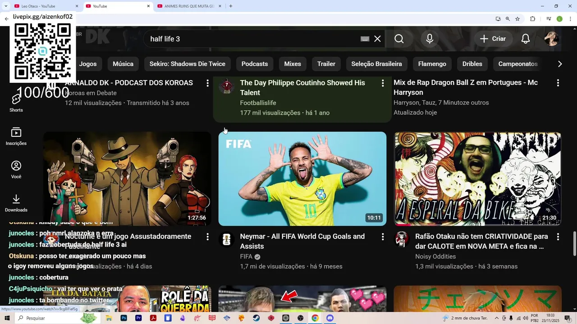Open options for Neymar World Cup Goals video
Screen dimensions: 577x324
(x=383, y=237)
